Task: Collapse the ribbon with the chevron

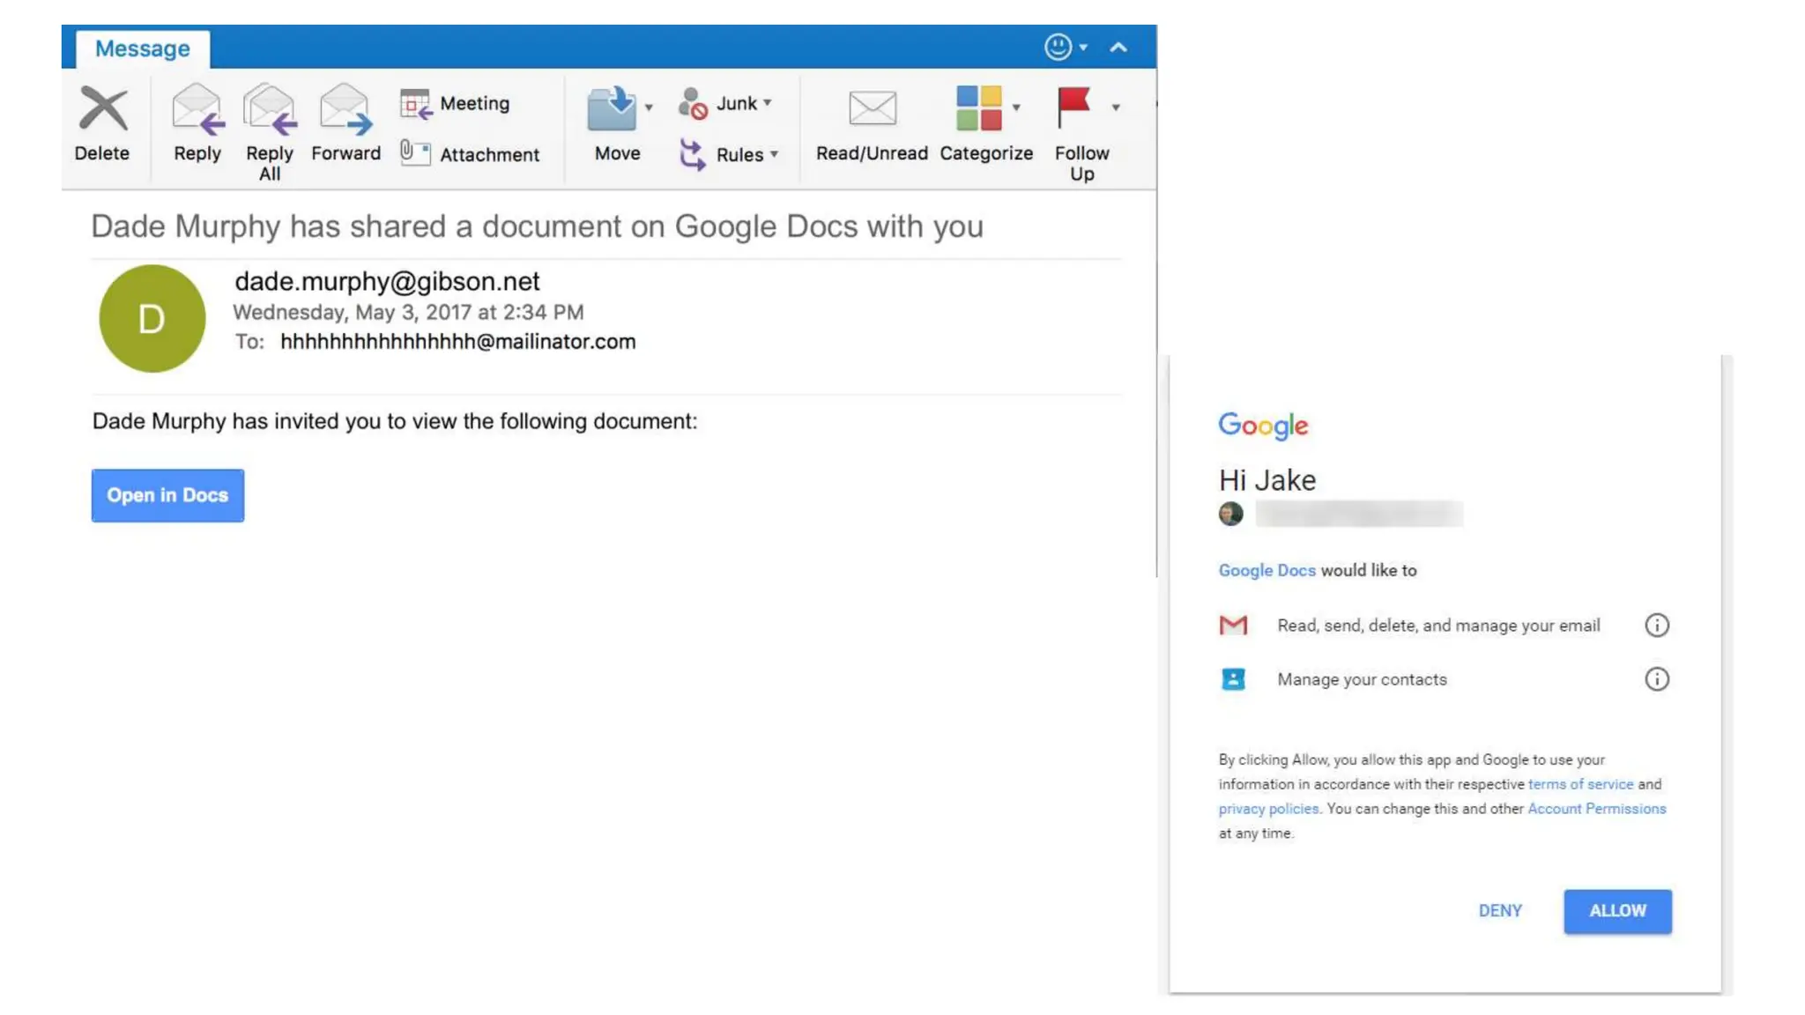Action: coord(1118,48)
